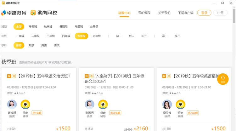The image size is (236, 136).
Task: Click the 秋 tag on 英语精英 card
Action: tap(164, 76)
